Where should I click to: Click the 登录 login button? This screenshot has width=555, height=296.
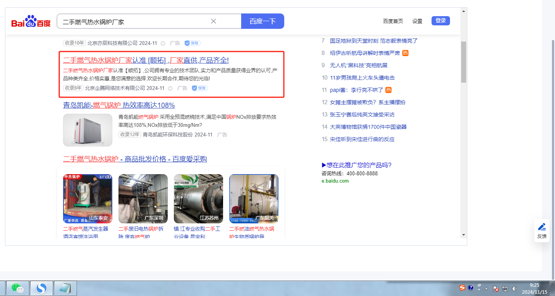pyautogui.click(x=441, y=21)
